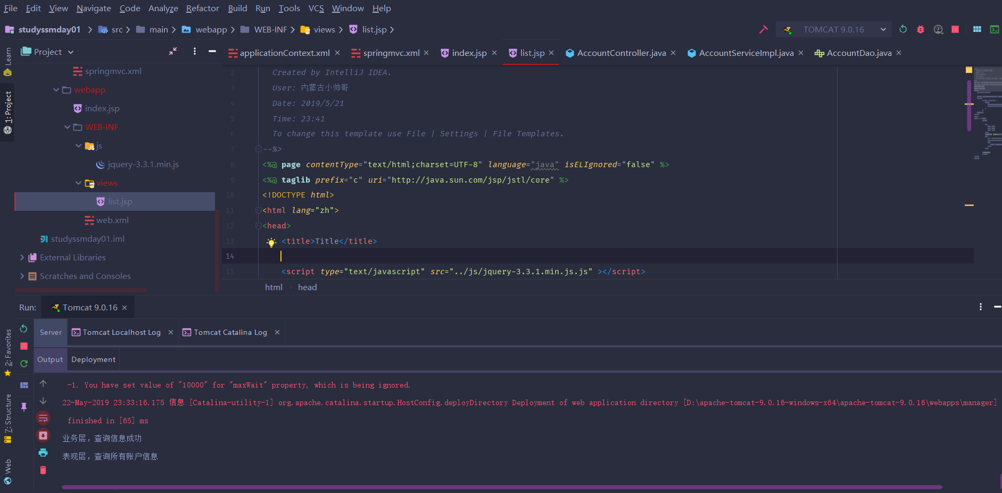Screen dimensions: 1002x493
Task: Open TOMCAT 9.0.16 run configuration dropdown
Action: click(834, 29)
